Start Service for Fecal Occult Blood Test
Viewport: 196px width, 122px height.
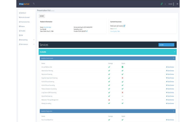[x=170, y=120]
